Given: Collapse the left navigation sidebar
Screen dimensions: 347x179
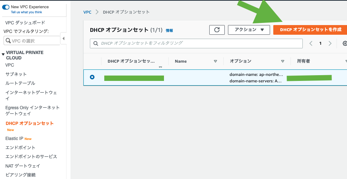Looking at the screenshot, I should [x=64, y=38].
